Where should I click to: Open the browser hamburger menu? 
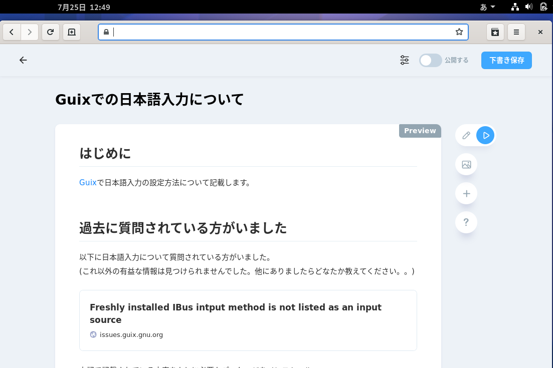pyautogui.click(x=516, y=32)
